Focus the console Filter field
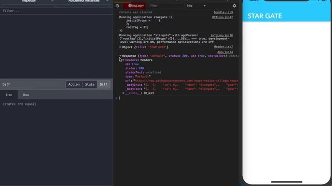Viewport: 332px width, 186px height. [x=166, y=6]
